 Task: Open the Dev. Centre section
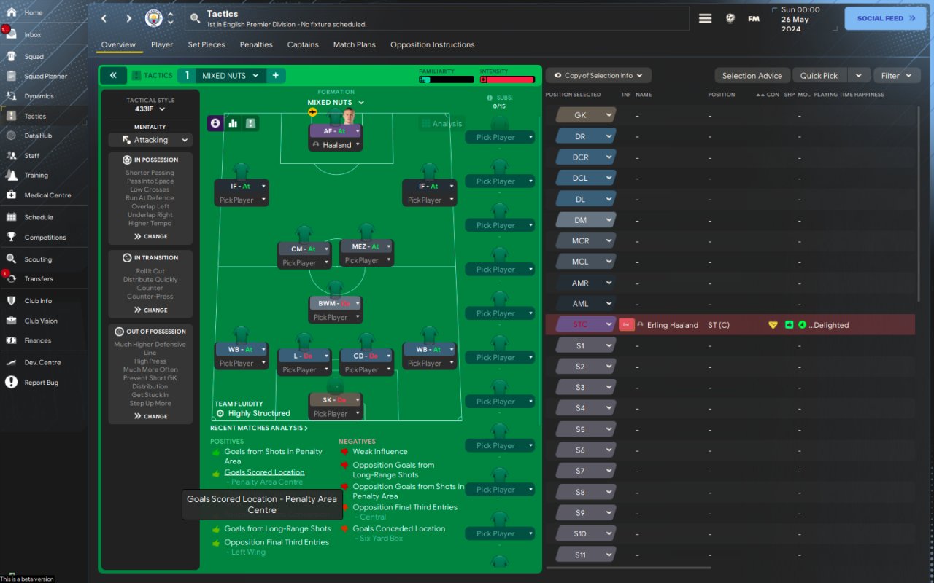point(44,362)
